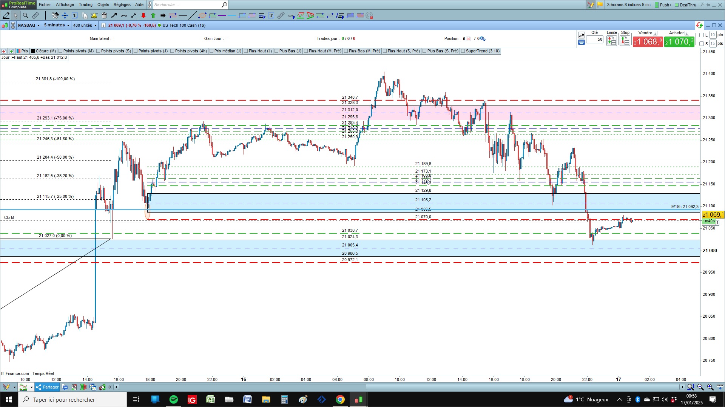Select the ellipse drawing tool
The width and height of the screenshot is (725, 407).
point(202,15)
